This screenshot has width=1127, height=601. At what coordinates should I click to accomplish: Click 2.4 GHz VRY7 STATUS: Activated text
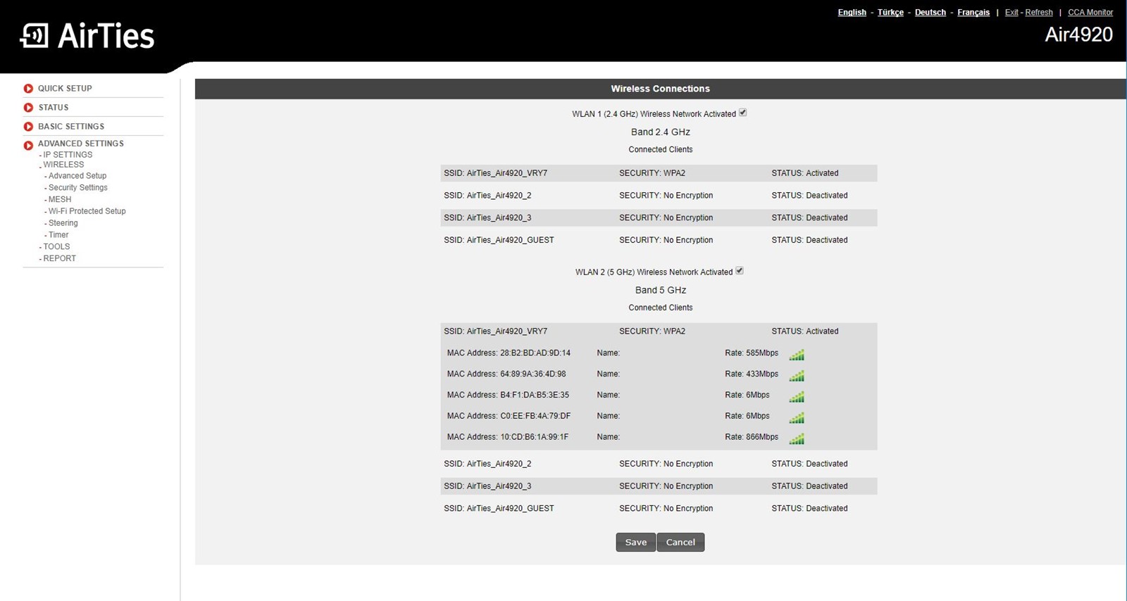pyautogui.click(x=804, y=173)
